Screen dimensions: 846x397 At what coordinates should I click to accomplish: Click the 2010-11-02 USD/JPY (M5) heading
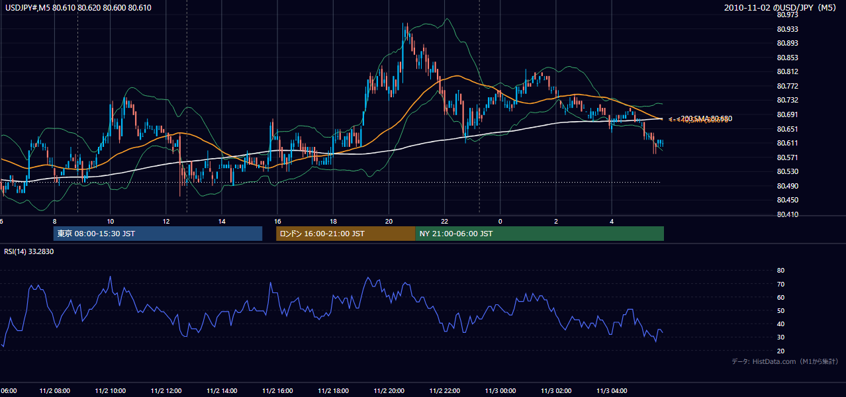coord(781,8)
